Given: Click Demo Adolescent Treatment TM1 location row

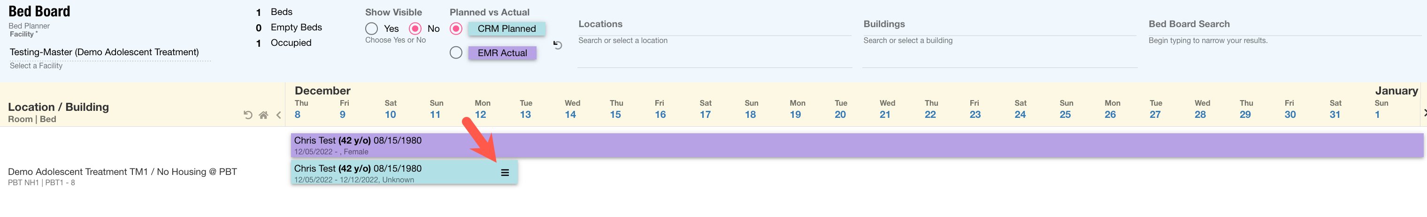Looking at the screenshot, I should (x=123, y=172).
